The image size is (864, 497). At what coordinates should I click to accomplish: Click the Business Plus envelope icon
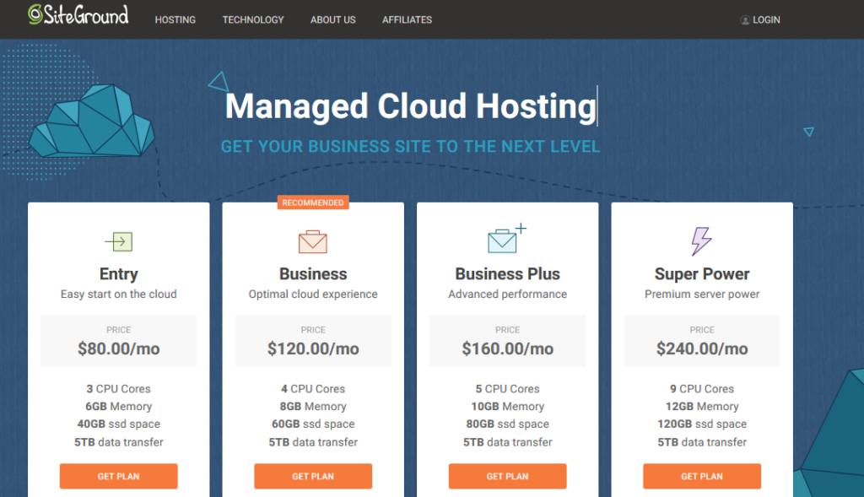tap(507, 238)
